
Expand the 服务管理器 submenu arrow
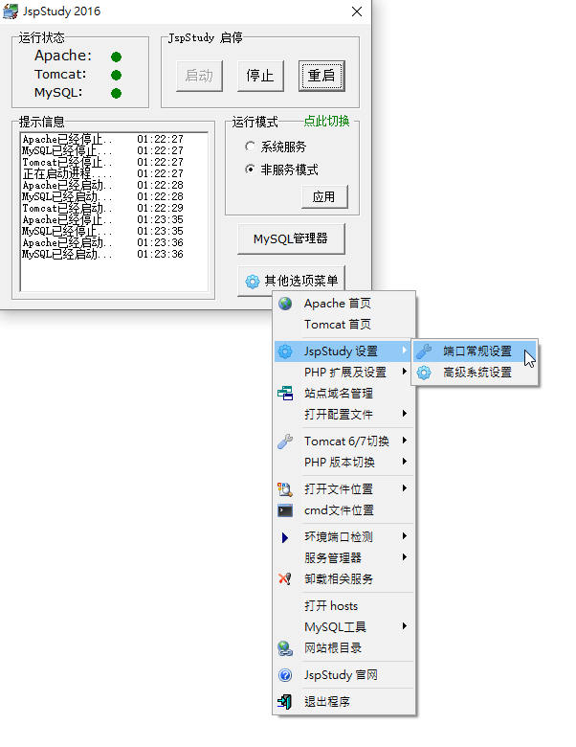[404, 557]
